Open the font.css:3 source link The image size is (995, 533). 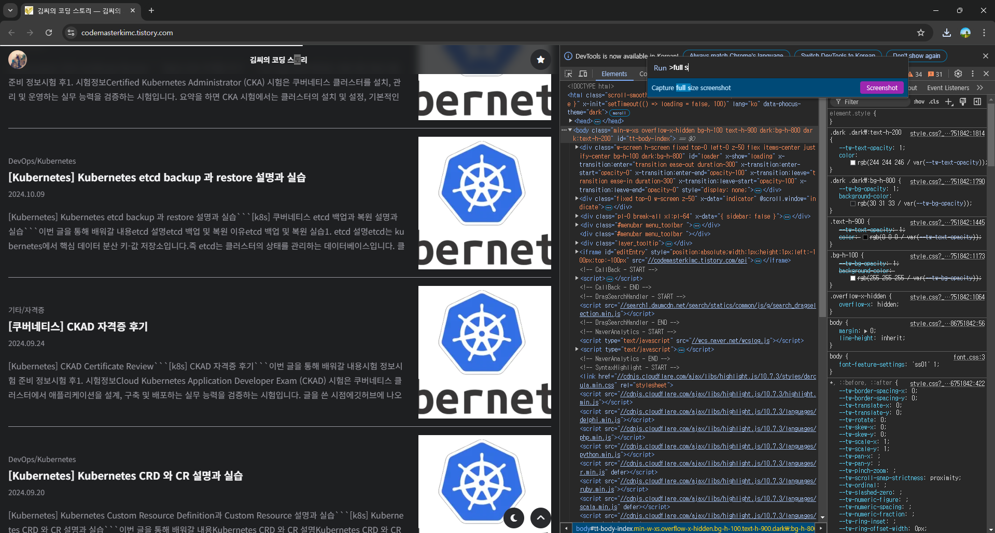point(969,357)
